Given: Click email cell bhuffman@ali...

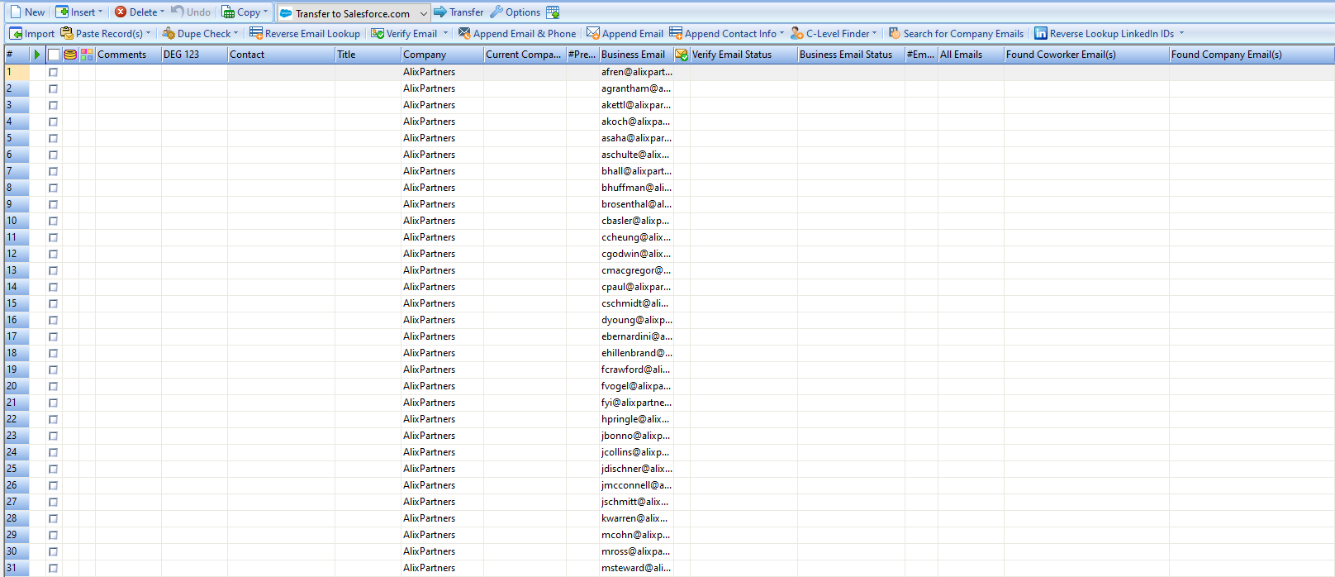Looking at the screenshot, I should pos(636,188).
